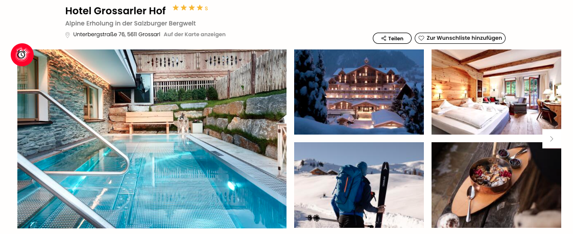View the copper pan dessert photo

[x=496, y=185]
